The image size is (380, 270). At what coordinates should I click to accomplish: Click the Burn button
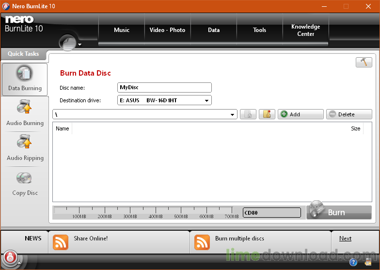pyautogui.click(x=339, y=212)
